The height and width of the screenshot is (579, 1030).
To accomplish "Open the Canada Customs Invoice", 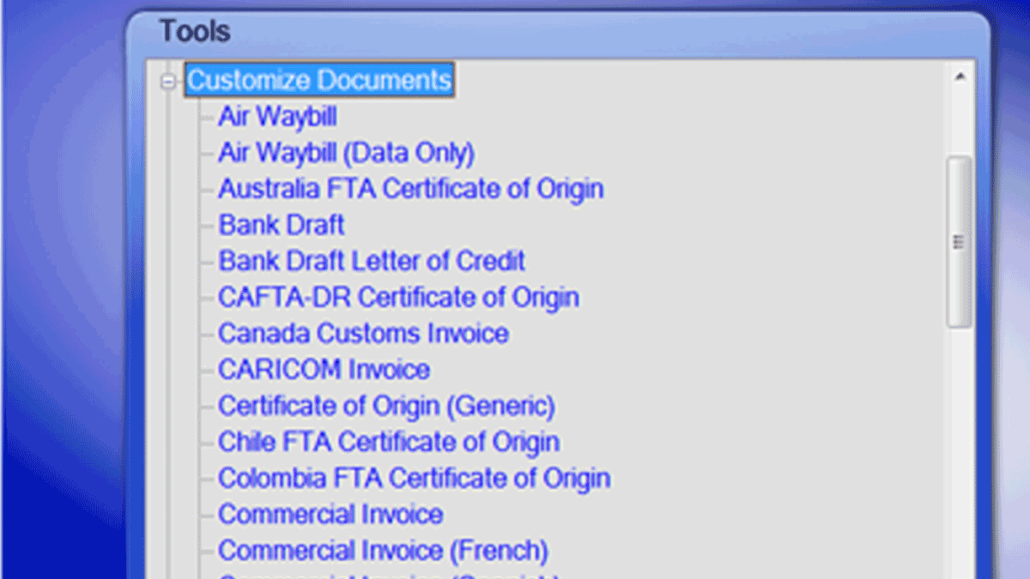I will [x=363, y=333].
